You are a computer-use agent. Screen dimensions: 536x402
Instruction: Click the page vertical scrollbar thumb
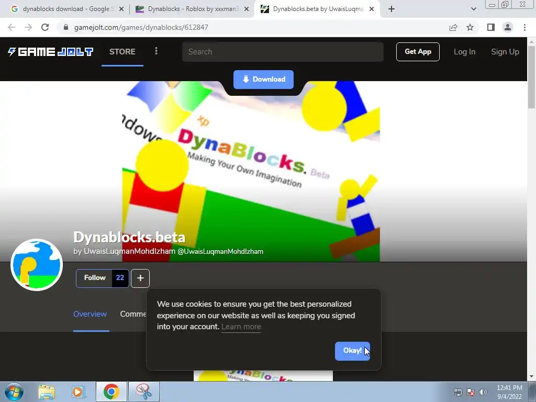click(532, 77)
